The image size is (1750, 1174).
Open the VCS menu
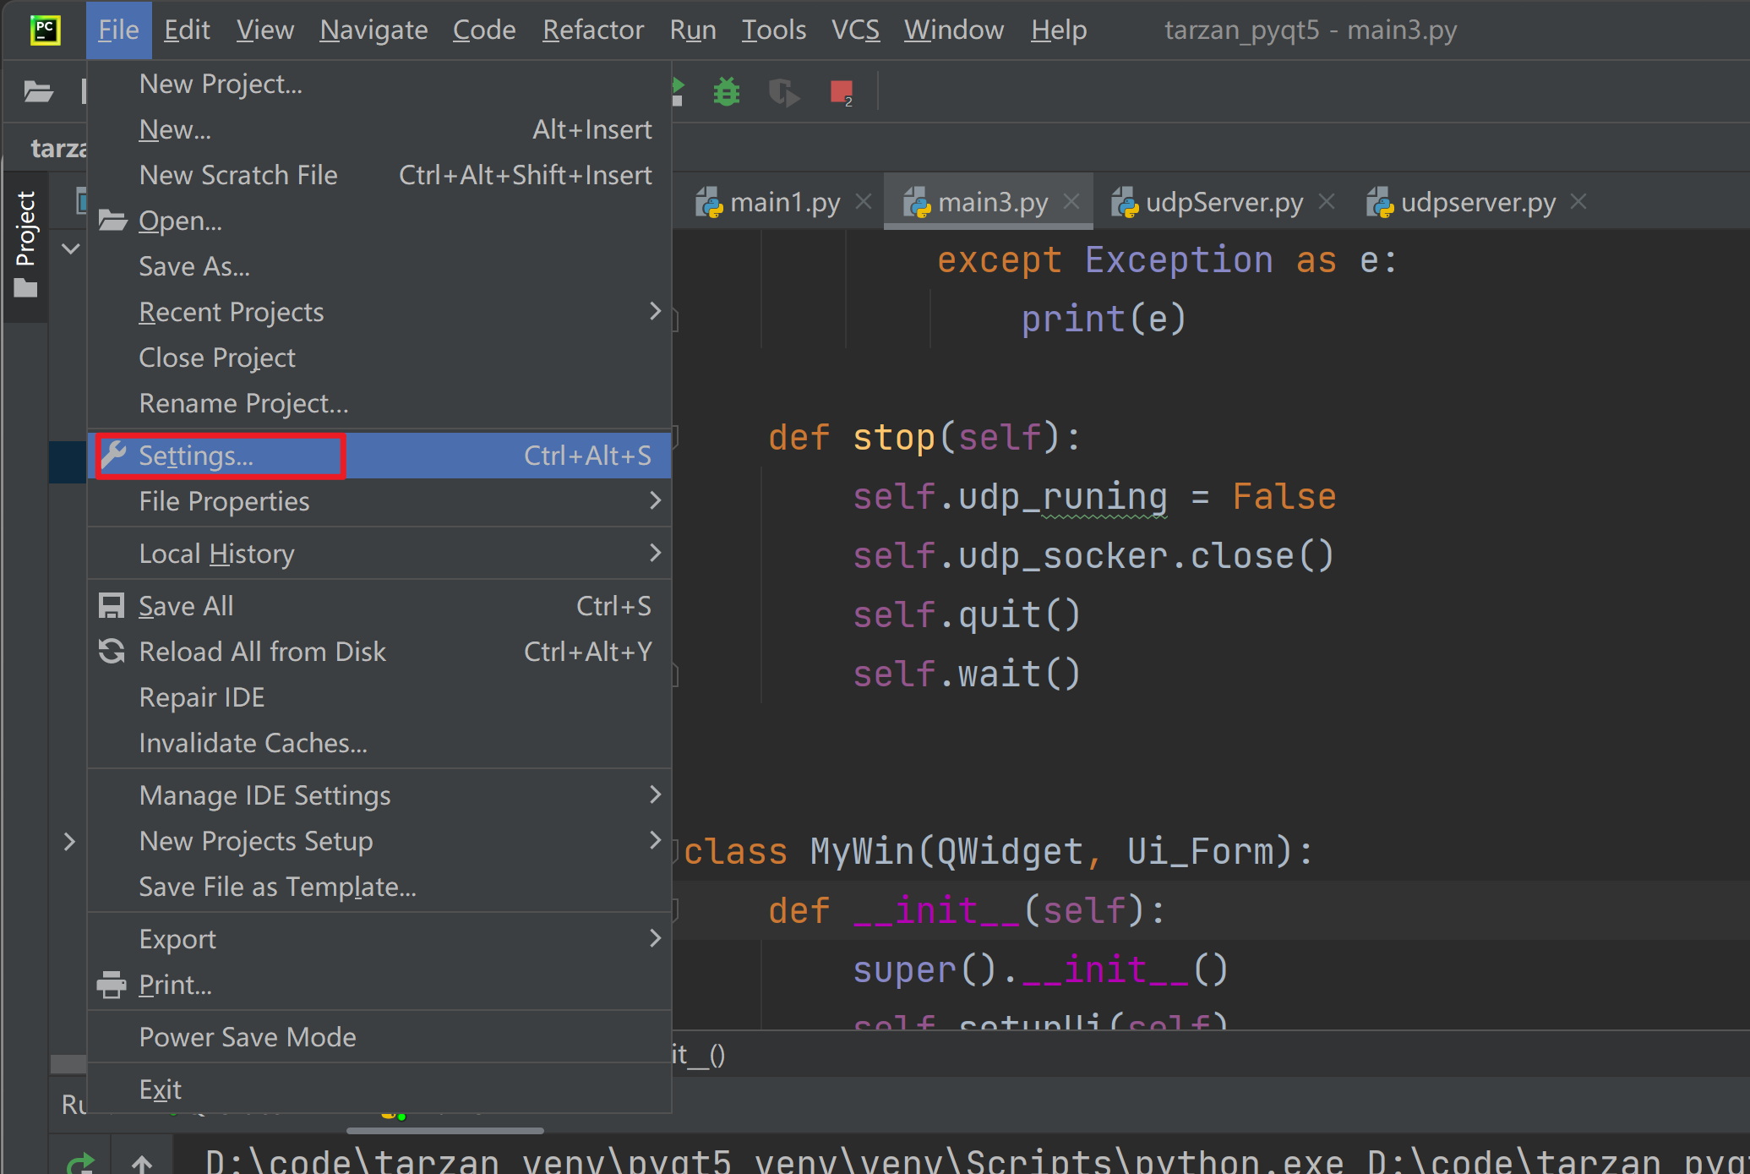855,30
